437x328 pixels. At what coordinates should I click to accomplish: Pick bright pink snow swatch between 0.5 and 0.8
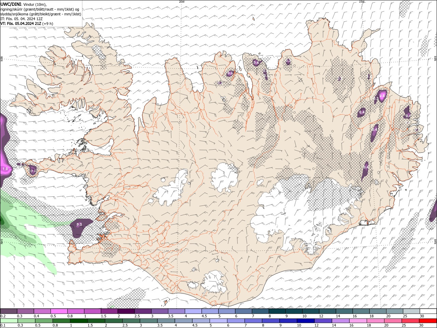tap(59, 311)
